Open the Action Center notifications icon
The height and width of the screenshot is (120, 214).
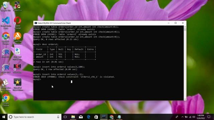coord(209,117)
